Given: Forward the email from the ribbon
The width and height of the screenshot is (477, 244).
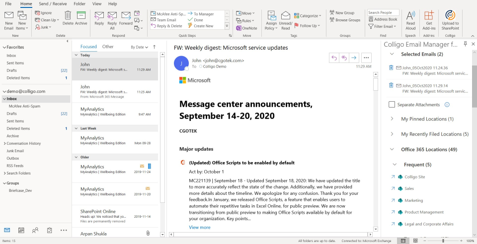Looking at the screenshot, I should (x=126, y=18).
